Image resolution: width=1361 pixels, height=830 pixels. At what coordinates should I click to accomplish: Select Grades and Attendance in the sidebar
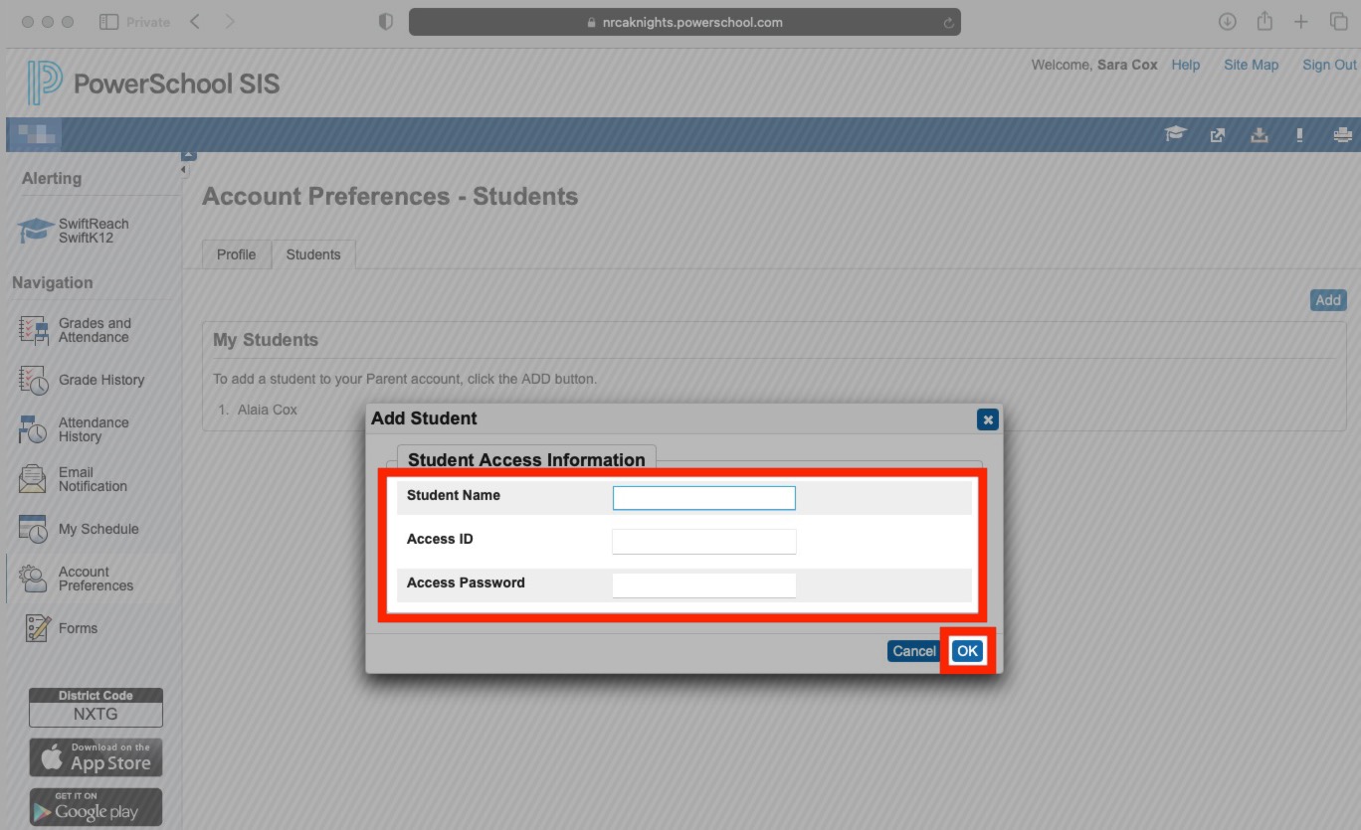tap(94, 329)
